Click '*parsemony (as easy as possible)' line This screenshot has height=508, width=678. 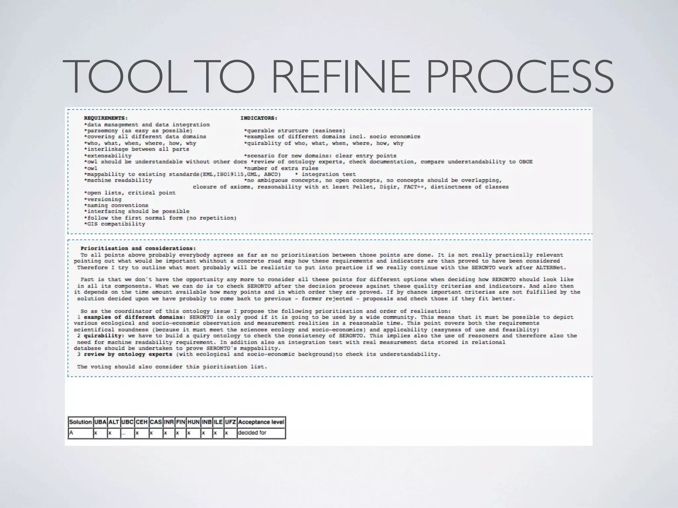point(138,131)
